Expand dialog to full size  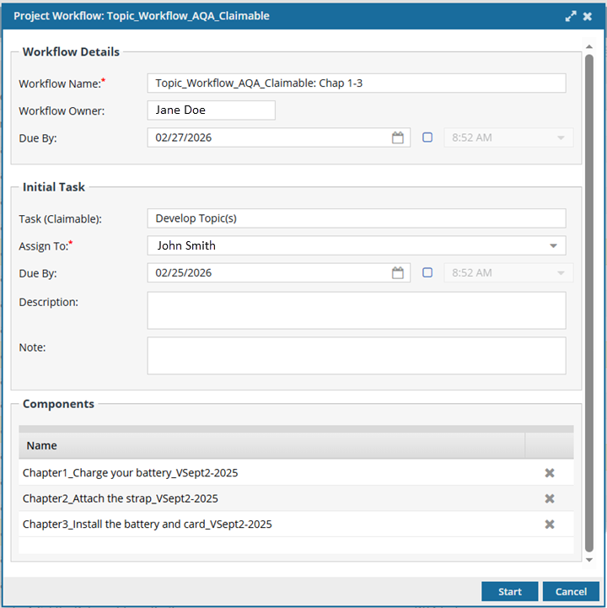[571, 16]
